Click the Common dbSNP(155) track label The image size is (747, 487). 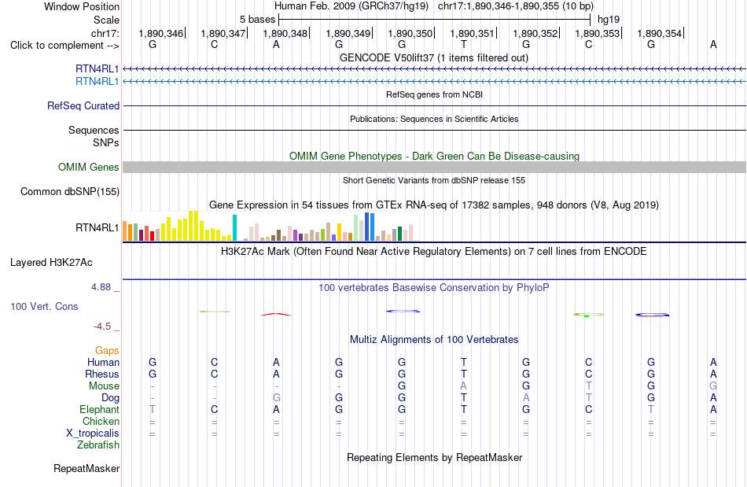[70, 191]
